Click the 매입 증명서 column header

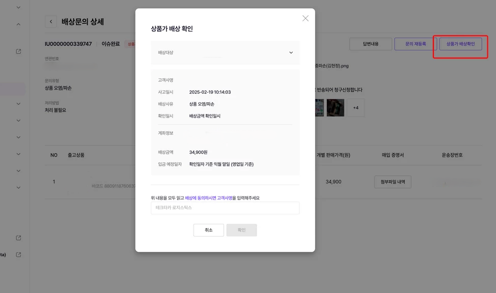click(x=393, y=155)
